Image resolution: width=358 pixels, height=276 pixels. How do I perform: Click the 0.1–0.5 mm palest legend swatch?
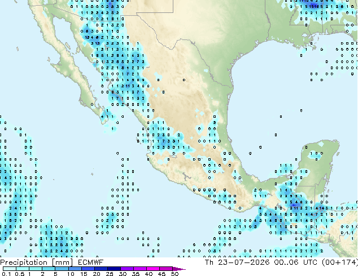(10, 269)
